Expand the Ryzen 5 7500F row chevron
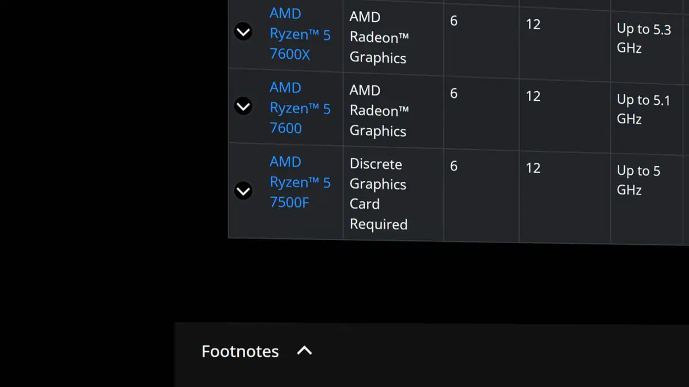 tap(243, 191)
